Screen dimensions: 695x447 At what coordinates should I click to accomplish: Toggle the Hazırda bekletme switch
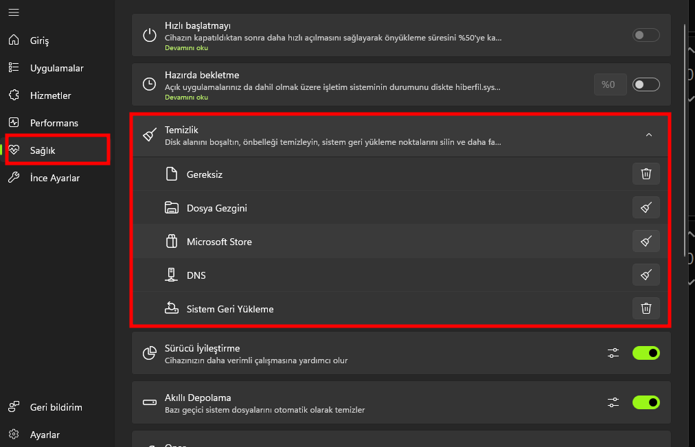click(646, 84)
